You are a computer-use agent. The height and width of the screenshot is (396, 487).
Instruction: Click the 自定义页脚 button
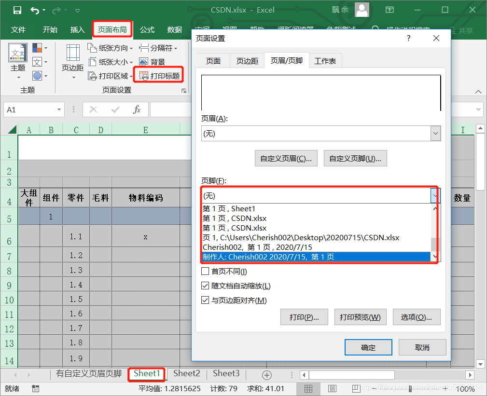pyautogui.click(x=355, y=159)
